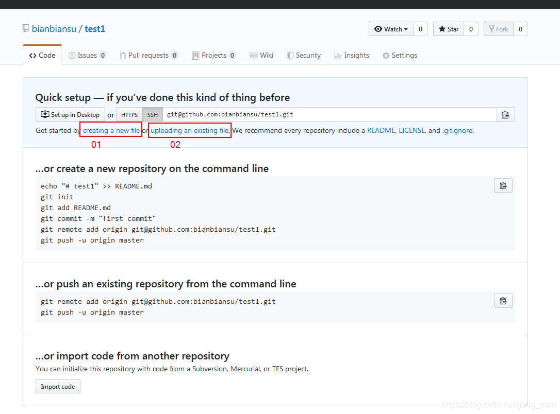The image size is (560, 414).
Task: Open the Wiki tab
Action: pyautogui.click(x=261, y=55)
